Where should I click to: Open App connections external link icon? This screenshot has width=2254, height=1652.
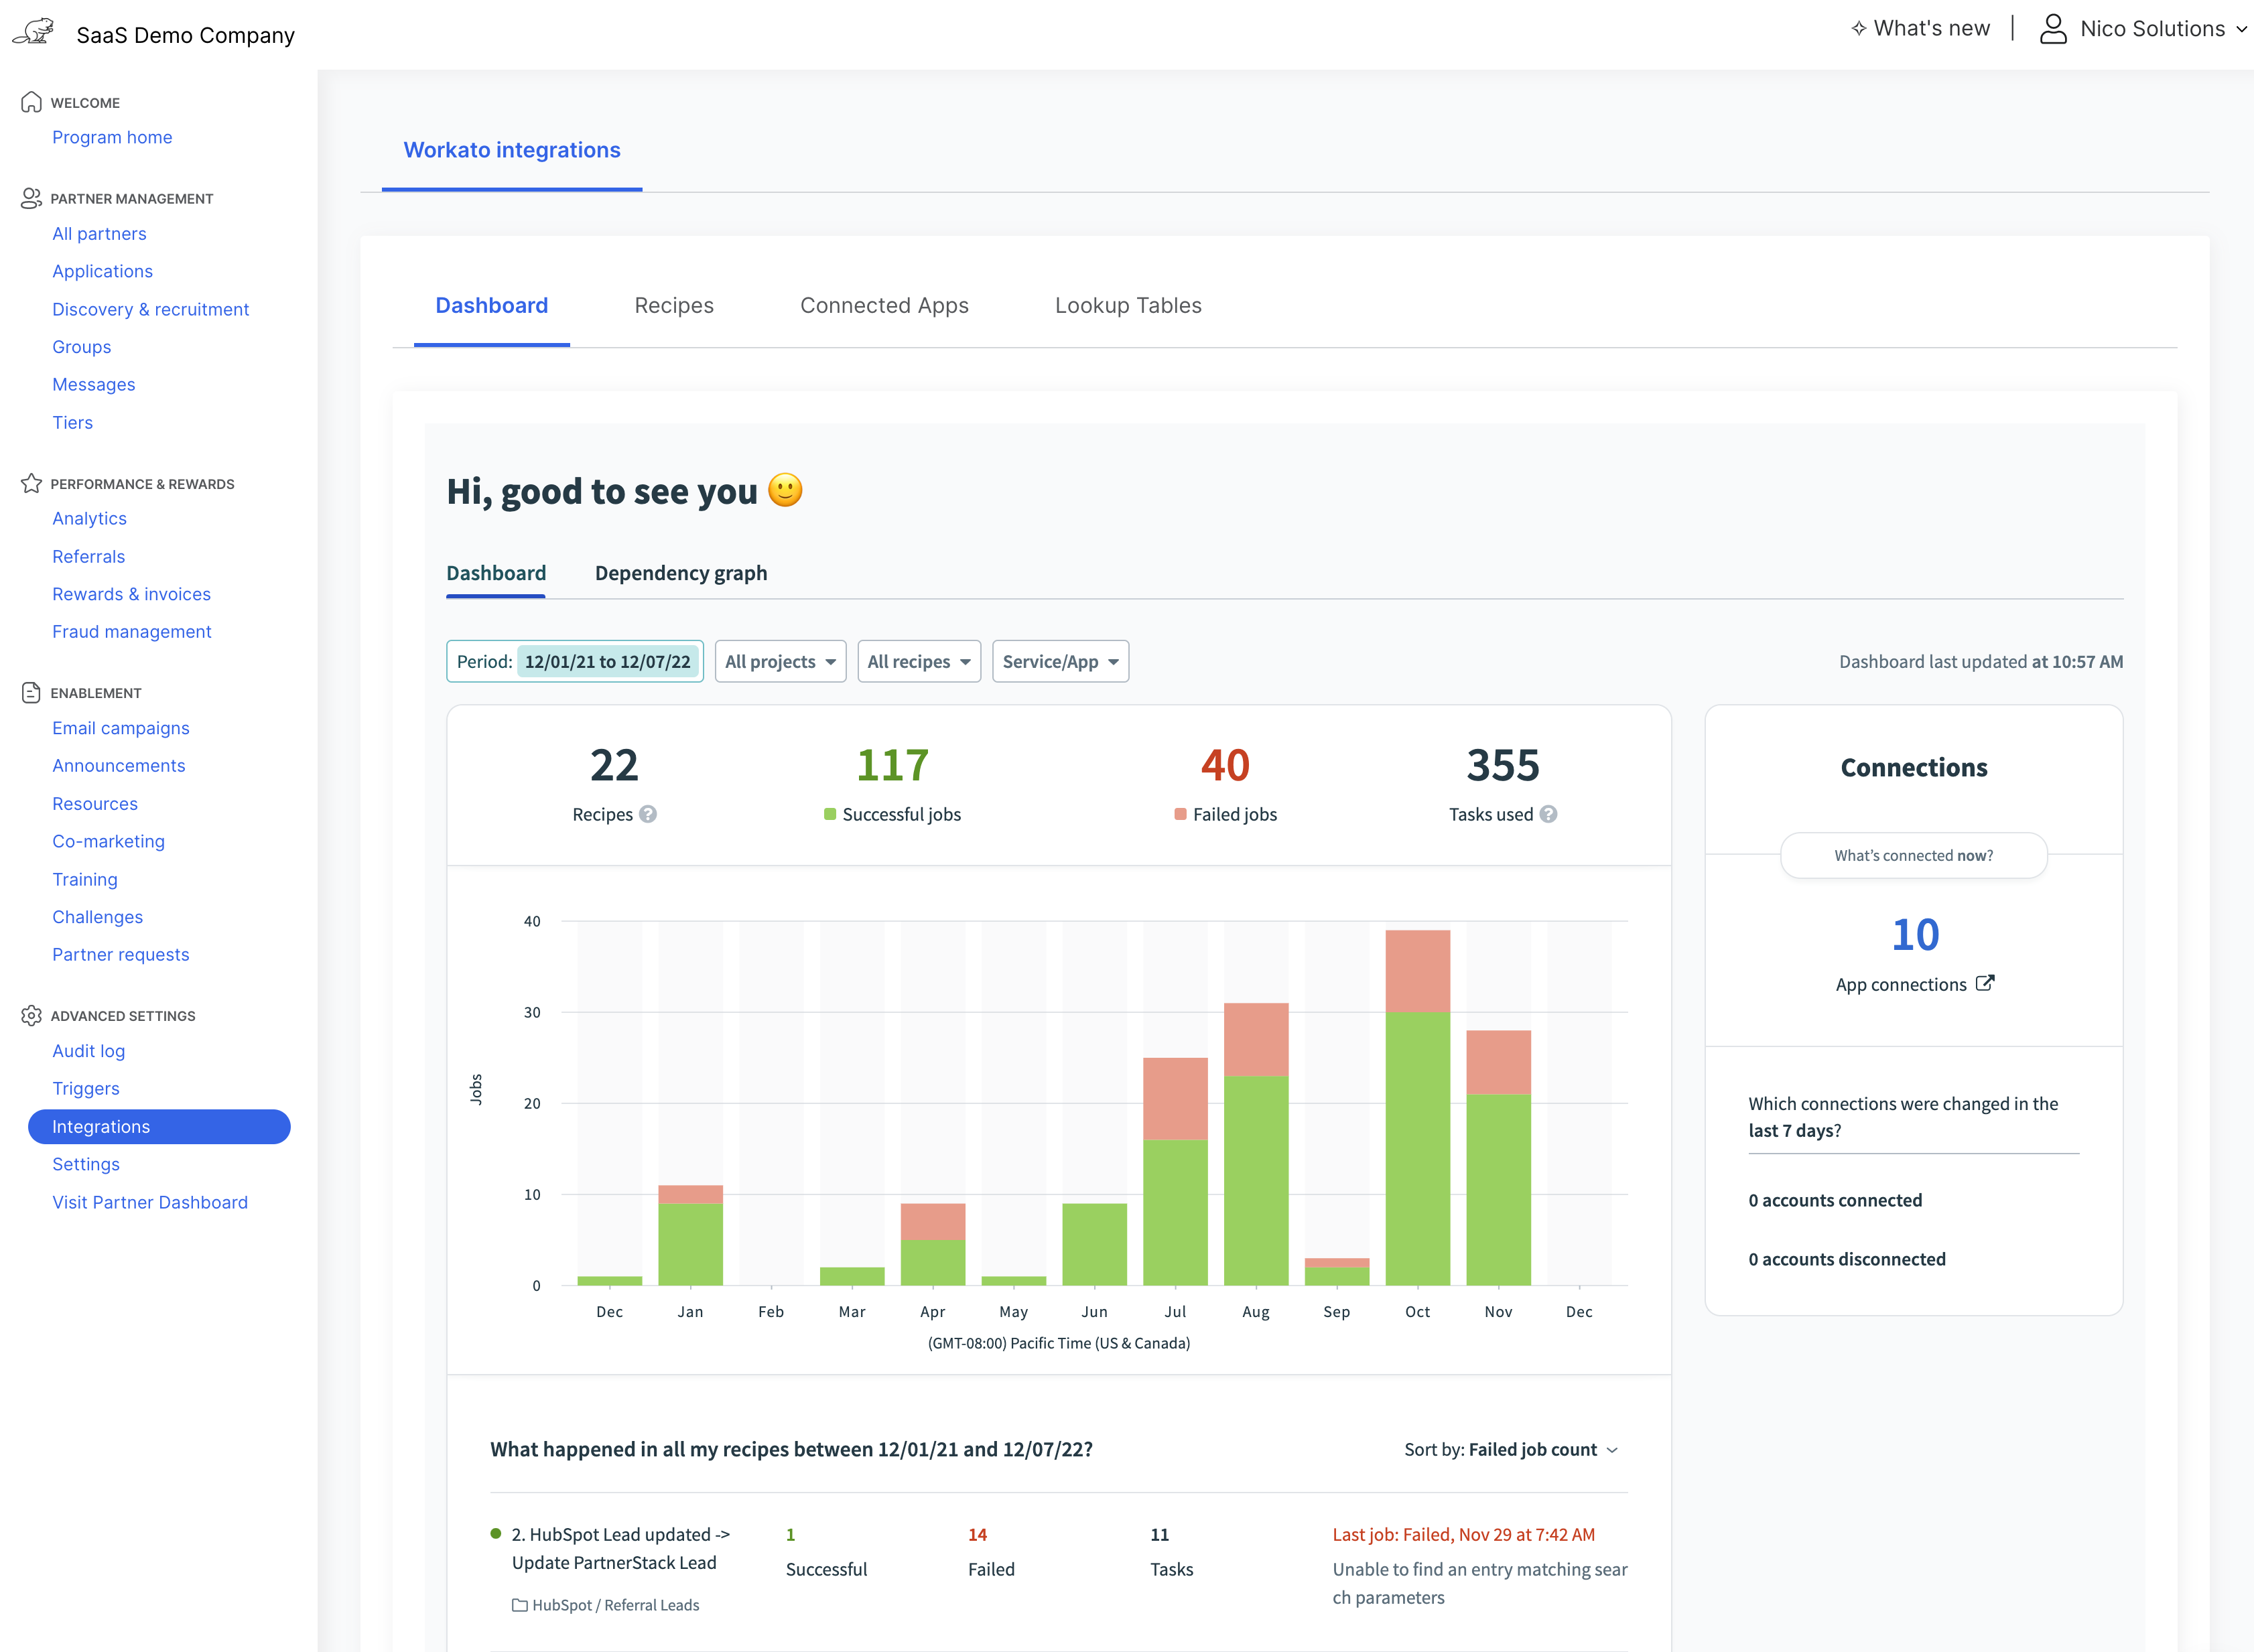click(1985, 983)
